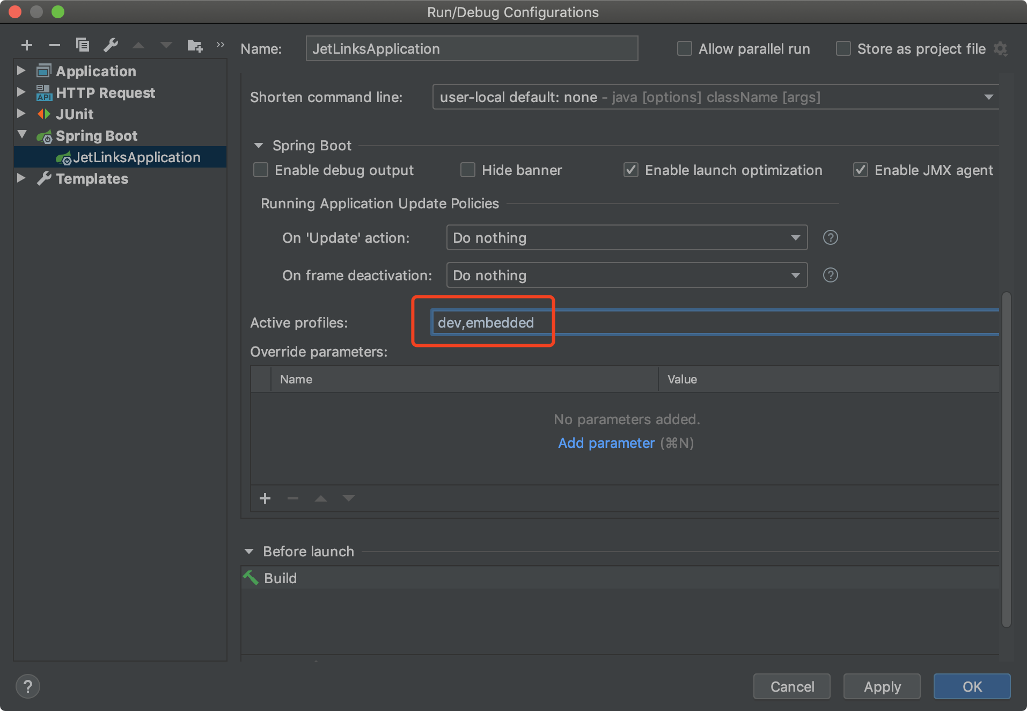
Task: Remove the override parameter with the minus icon
Action: [293, 498]
